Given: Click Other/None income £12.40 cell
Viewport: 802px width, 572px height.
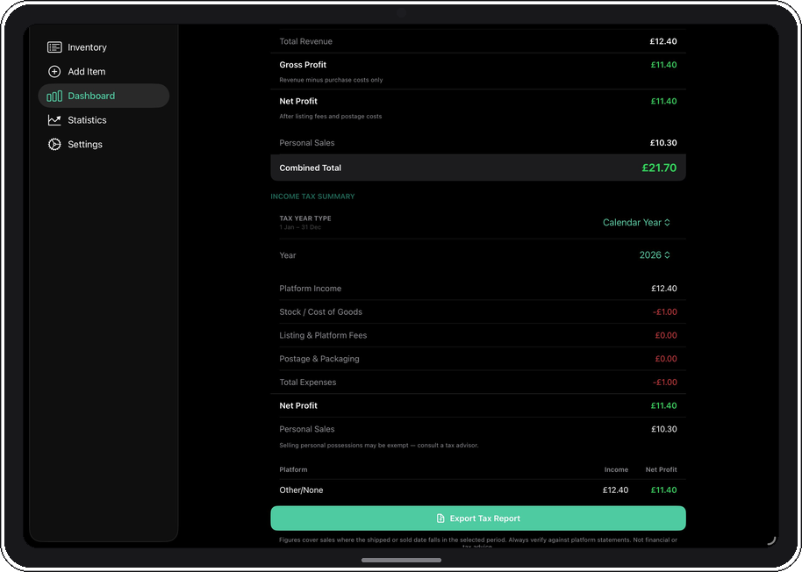Looking at the screenshot, I should pos(615,490).
